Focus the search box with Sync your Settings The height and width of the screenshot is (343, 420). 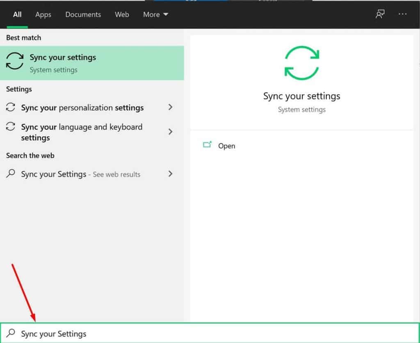tap(210, 333)
